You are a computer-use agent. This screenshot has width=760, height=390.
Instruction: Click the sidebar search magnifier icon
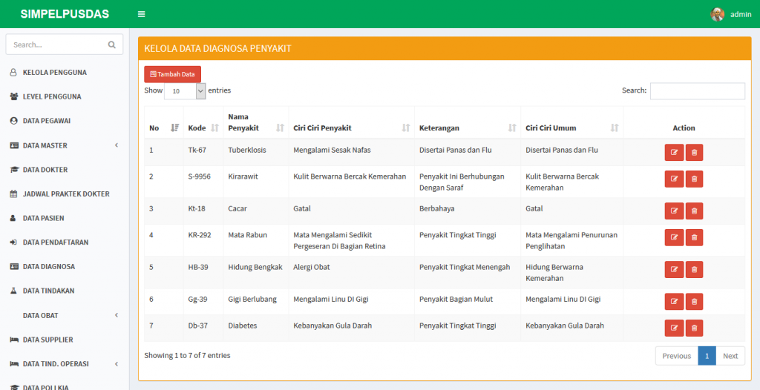[x=112, y=44]
